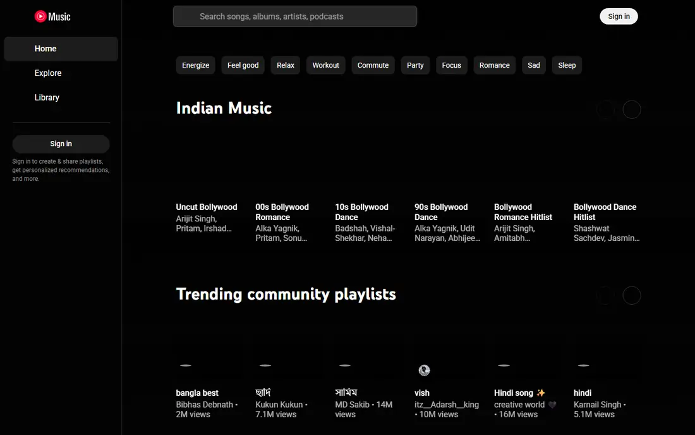This screenshot has height=435, width=695.
Task: Select the Romance mood chip
Action: tap(495, 65)
